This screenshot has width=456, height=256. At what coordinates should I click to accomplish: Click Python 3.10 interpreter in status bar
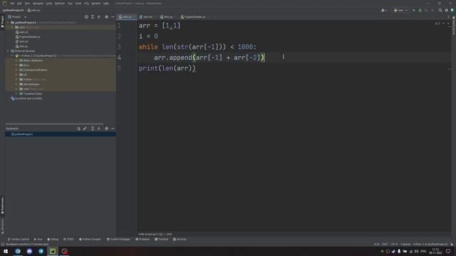pyautogui.click(x=430, y=244)
